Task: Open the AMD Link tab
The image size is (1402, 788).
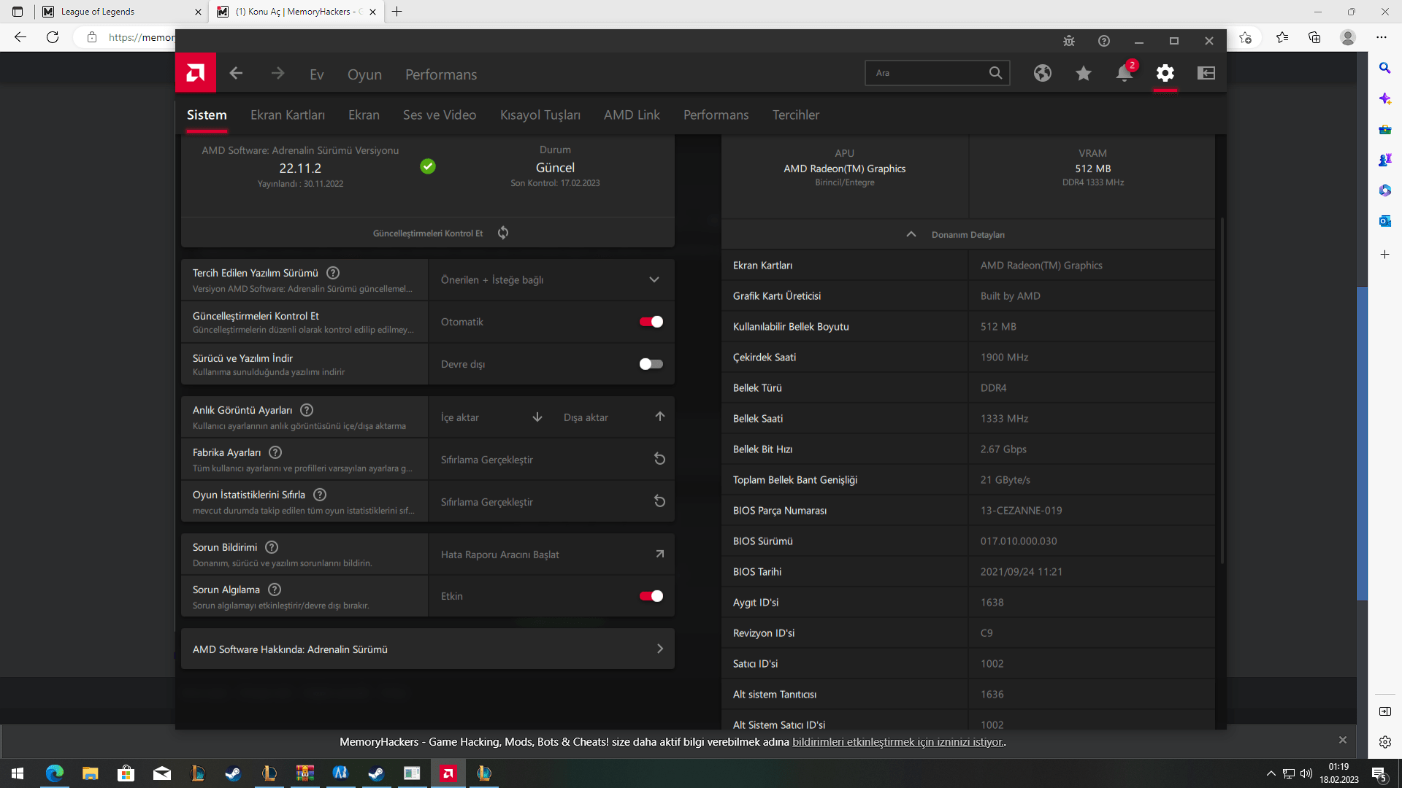Action: pos(632,115)
